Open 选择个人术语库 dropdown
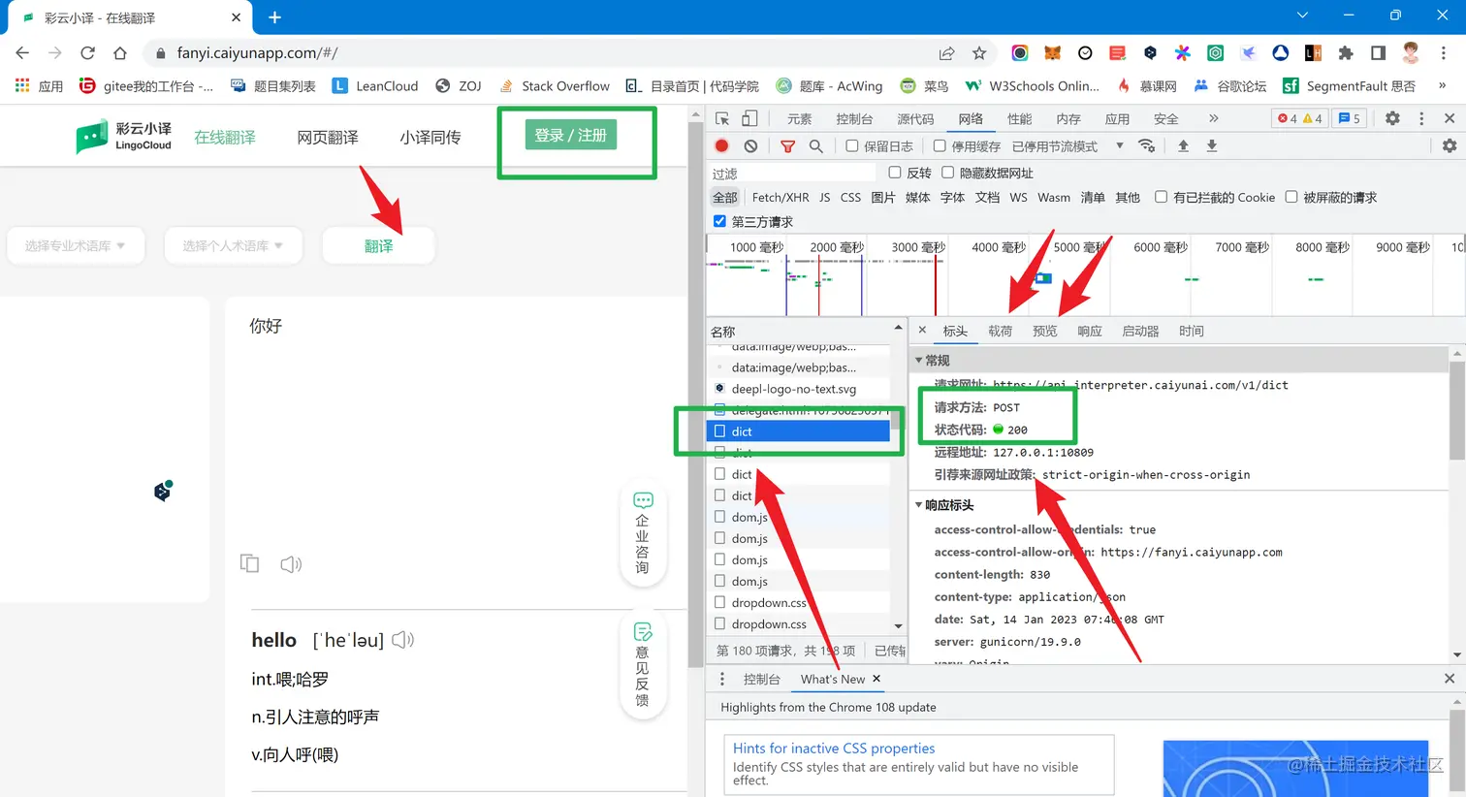 233,246
